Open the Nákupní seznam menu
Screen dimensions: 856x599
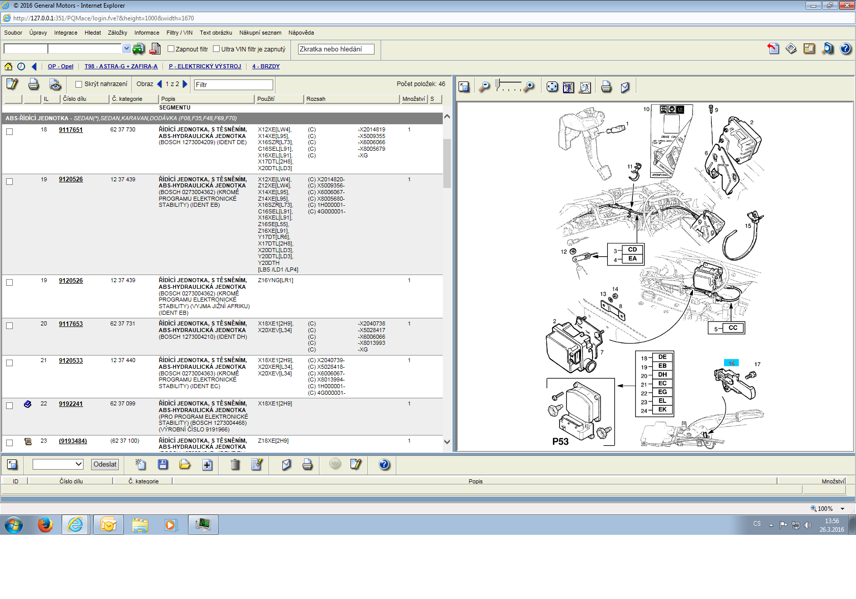[260, 33]
